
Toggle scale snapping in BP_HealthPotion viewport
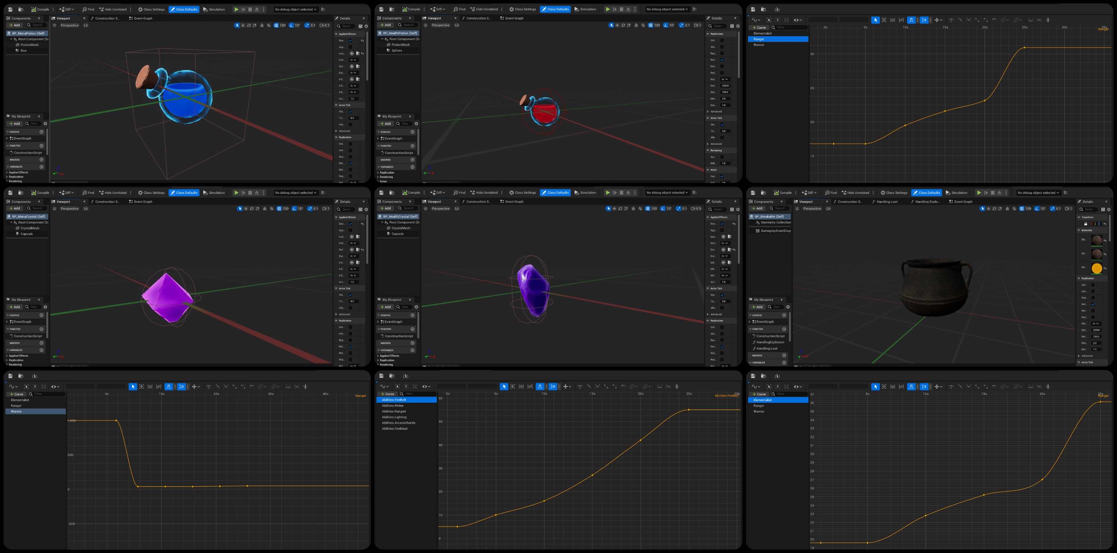[681, 25]
